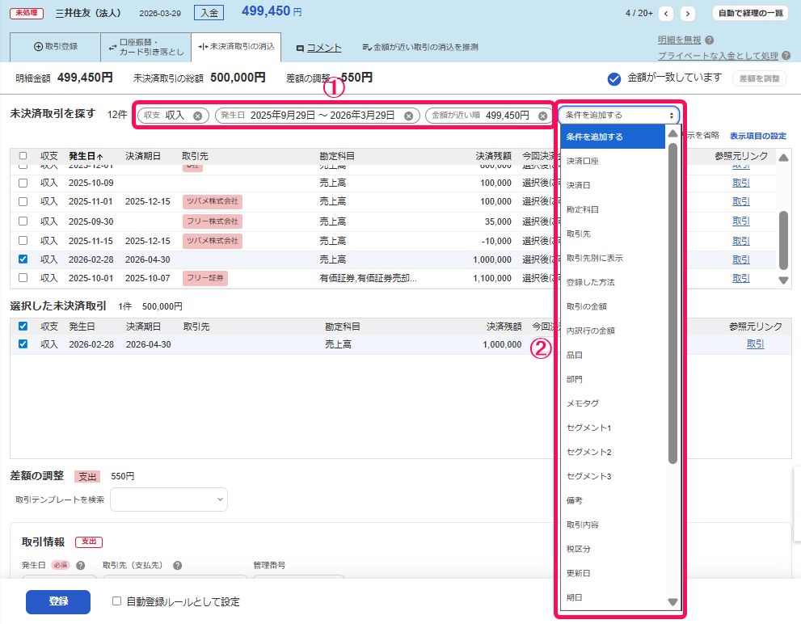Check the 2025-10-09 売上高 100,000 row
Viewport: 801px width, 624px height.
coord(23,183)
